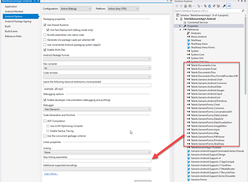Click the Analyzers icon under References
Image resolution: width=248 pixels, height=182 pixels.
pyautogui.click(x=188, y=33)
